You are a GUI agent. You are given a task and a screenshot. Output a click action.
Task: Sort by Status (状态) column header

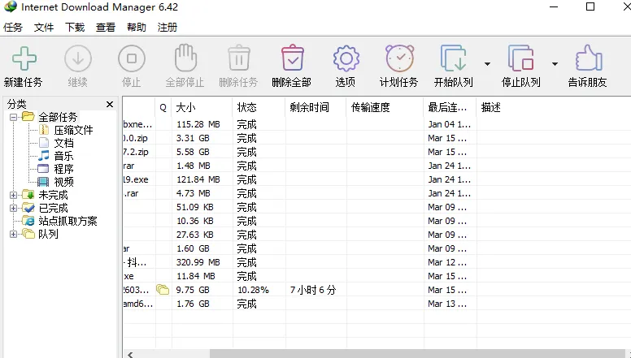coord(259,107)
